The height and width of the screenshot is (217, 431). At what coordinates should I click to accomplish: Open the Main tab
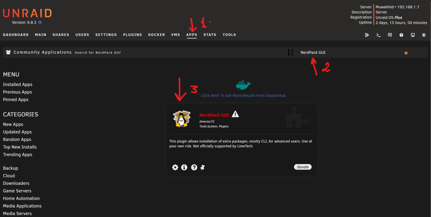tap(41, 35)
